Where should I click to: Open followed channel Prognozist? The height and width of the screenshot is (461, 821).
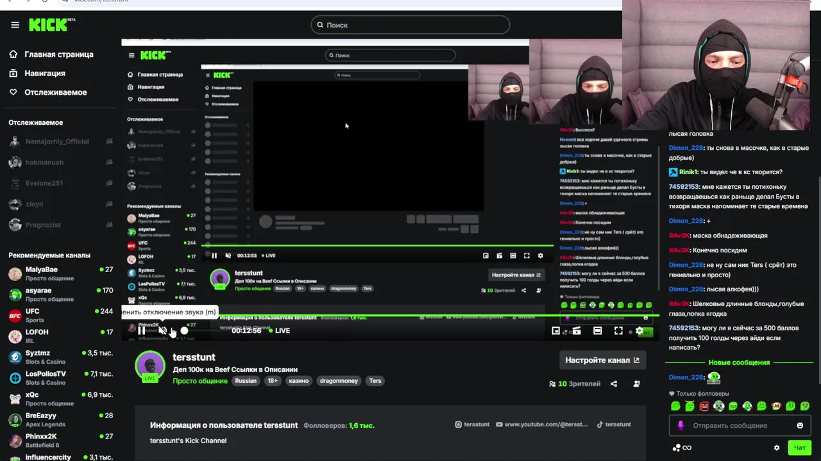(60, 225)
